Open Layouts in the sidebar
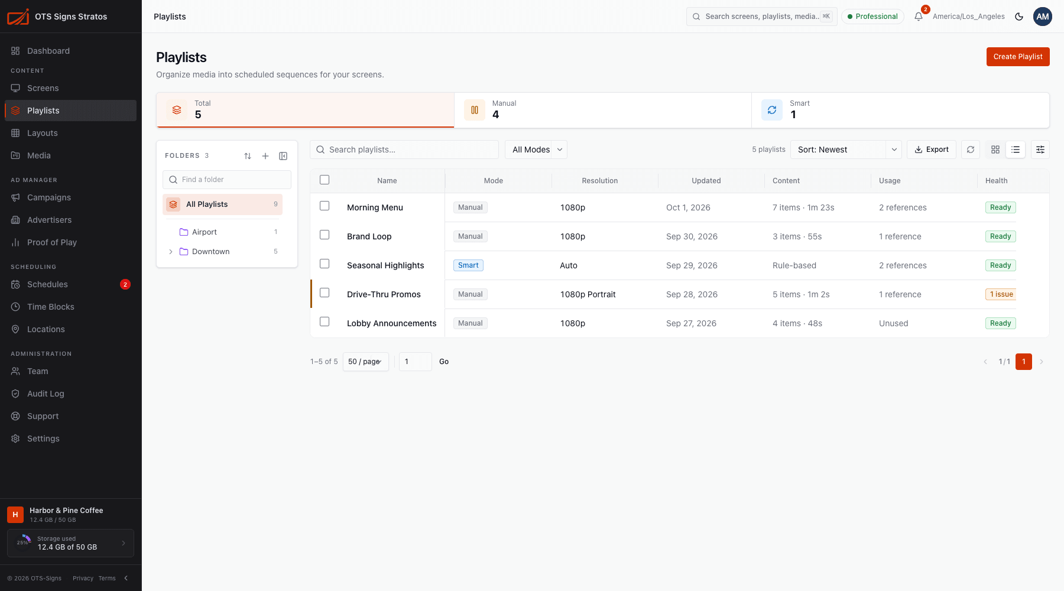 71,133
